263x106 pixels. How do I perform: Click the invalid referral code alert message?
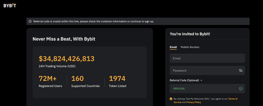94,21
